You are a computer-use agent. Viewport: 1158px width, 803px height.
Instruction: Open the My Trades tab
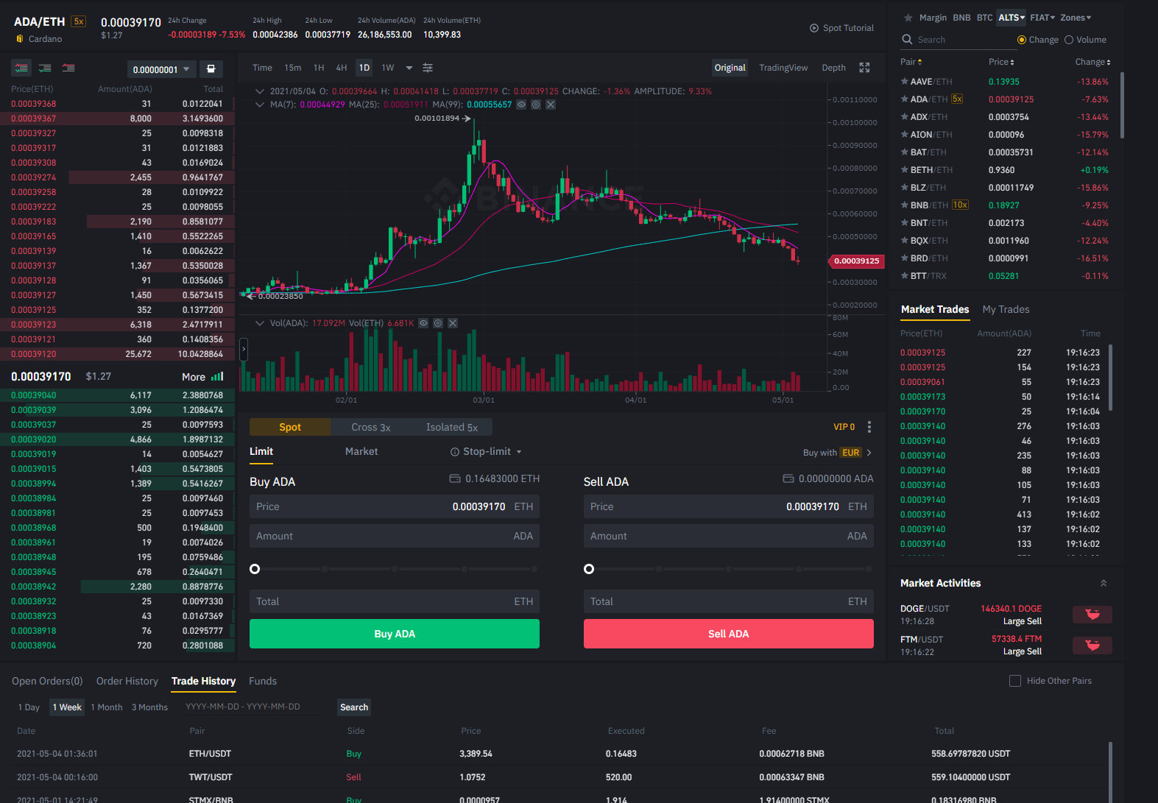point(1006,310)
